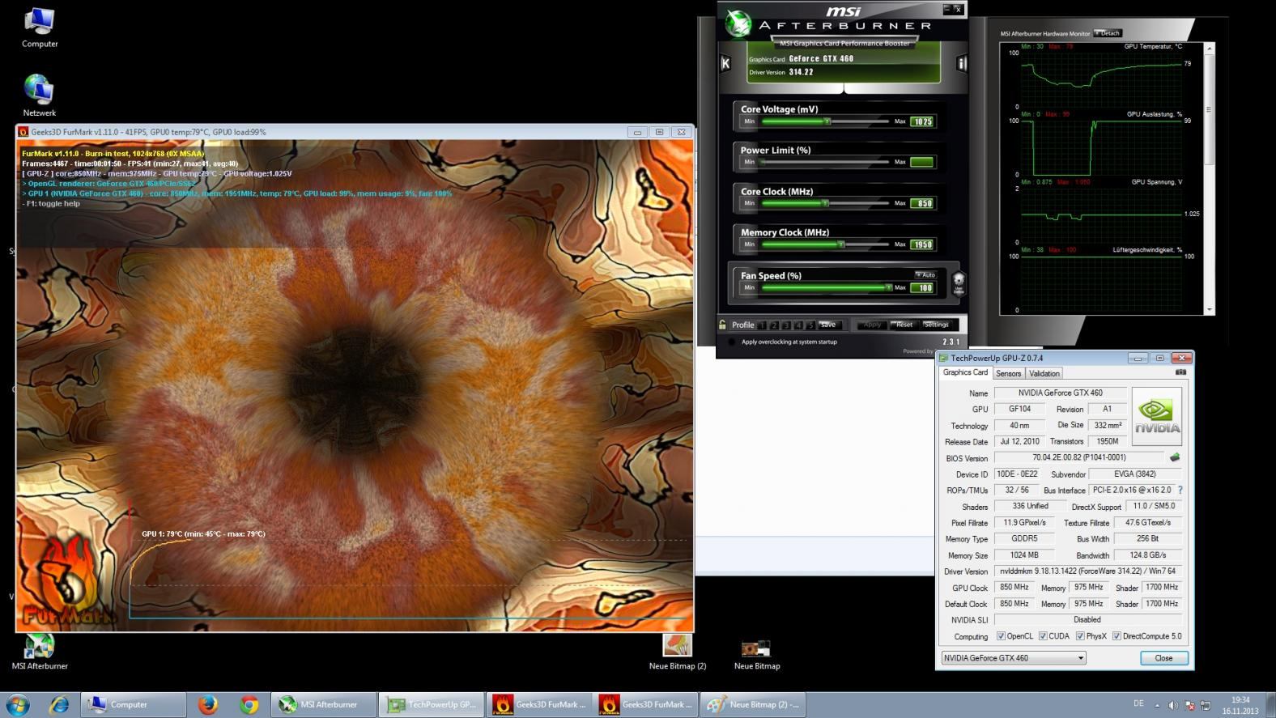Click BIOS Version field in GPU-Z
Viewport: 1276px width, 718px height.
[x=1079, y=457]
